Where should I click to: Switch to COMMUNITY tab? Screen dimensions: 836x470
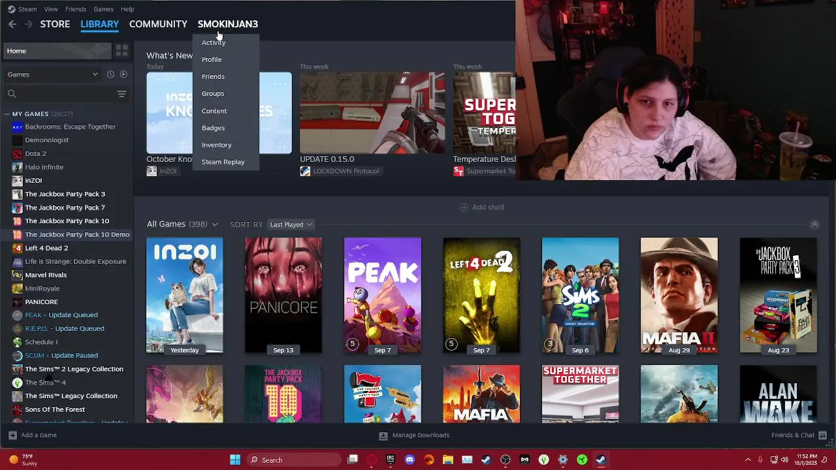coord(158,24)
